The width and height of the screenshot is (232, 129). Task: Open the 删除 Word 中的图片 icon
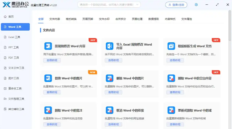click(x=110, y=78)
